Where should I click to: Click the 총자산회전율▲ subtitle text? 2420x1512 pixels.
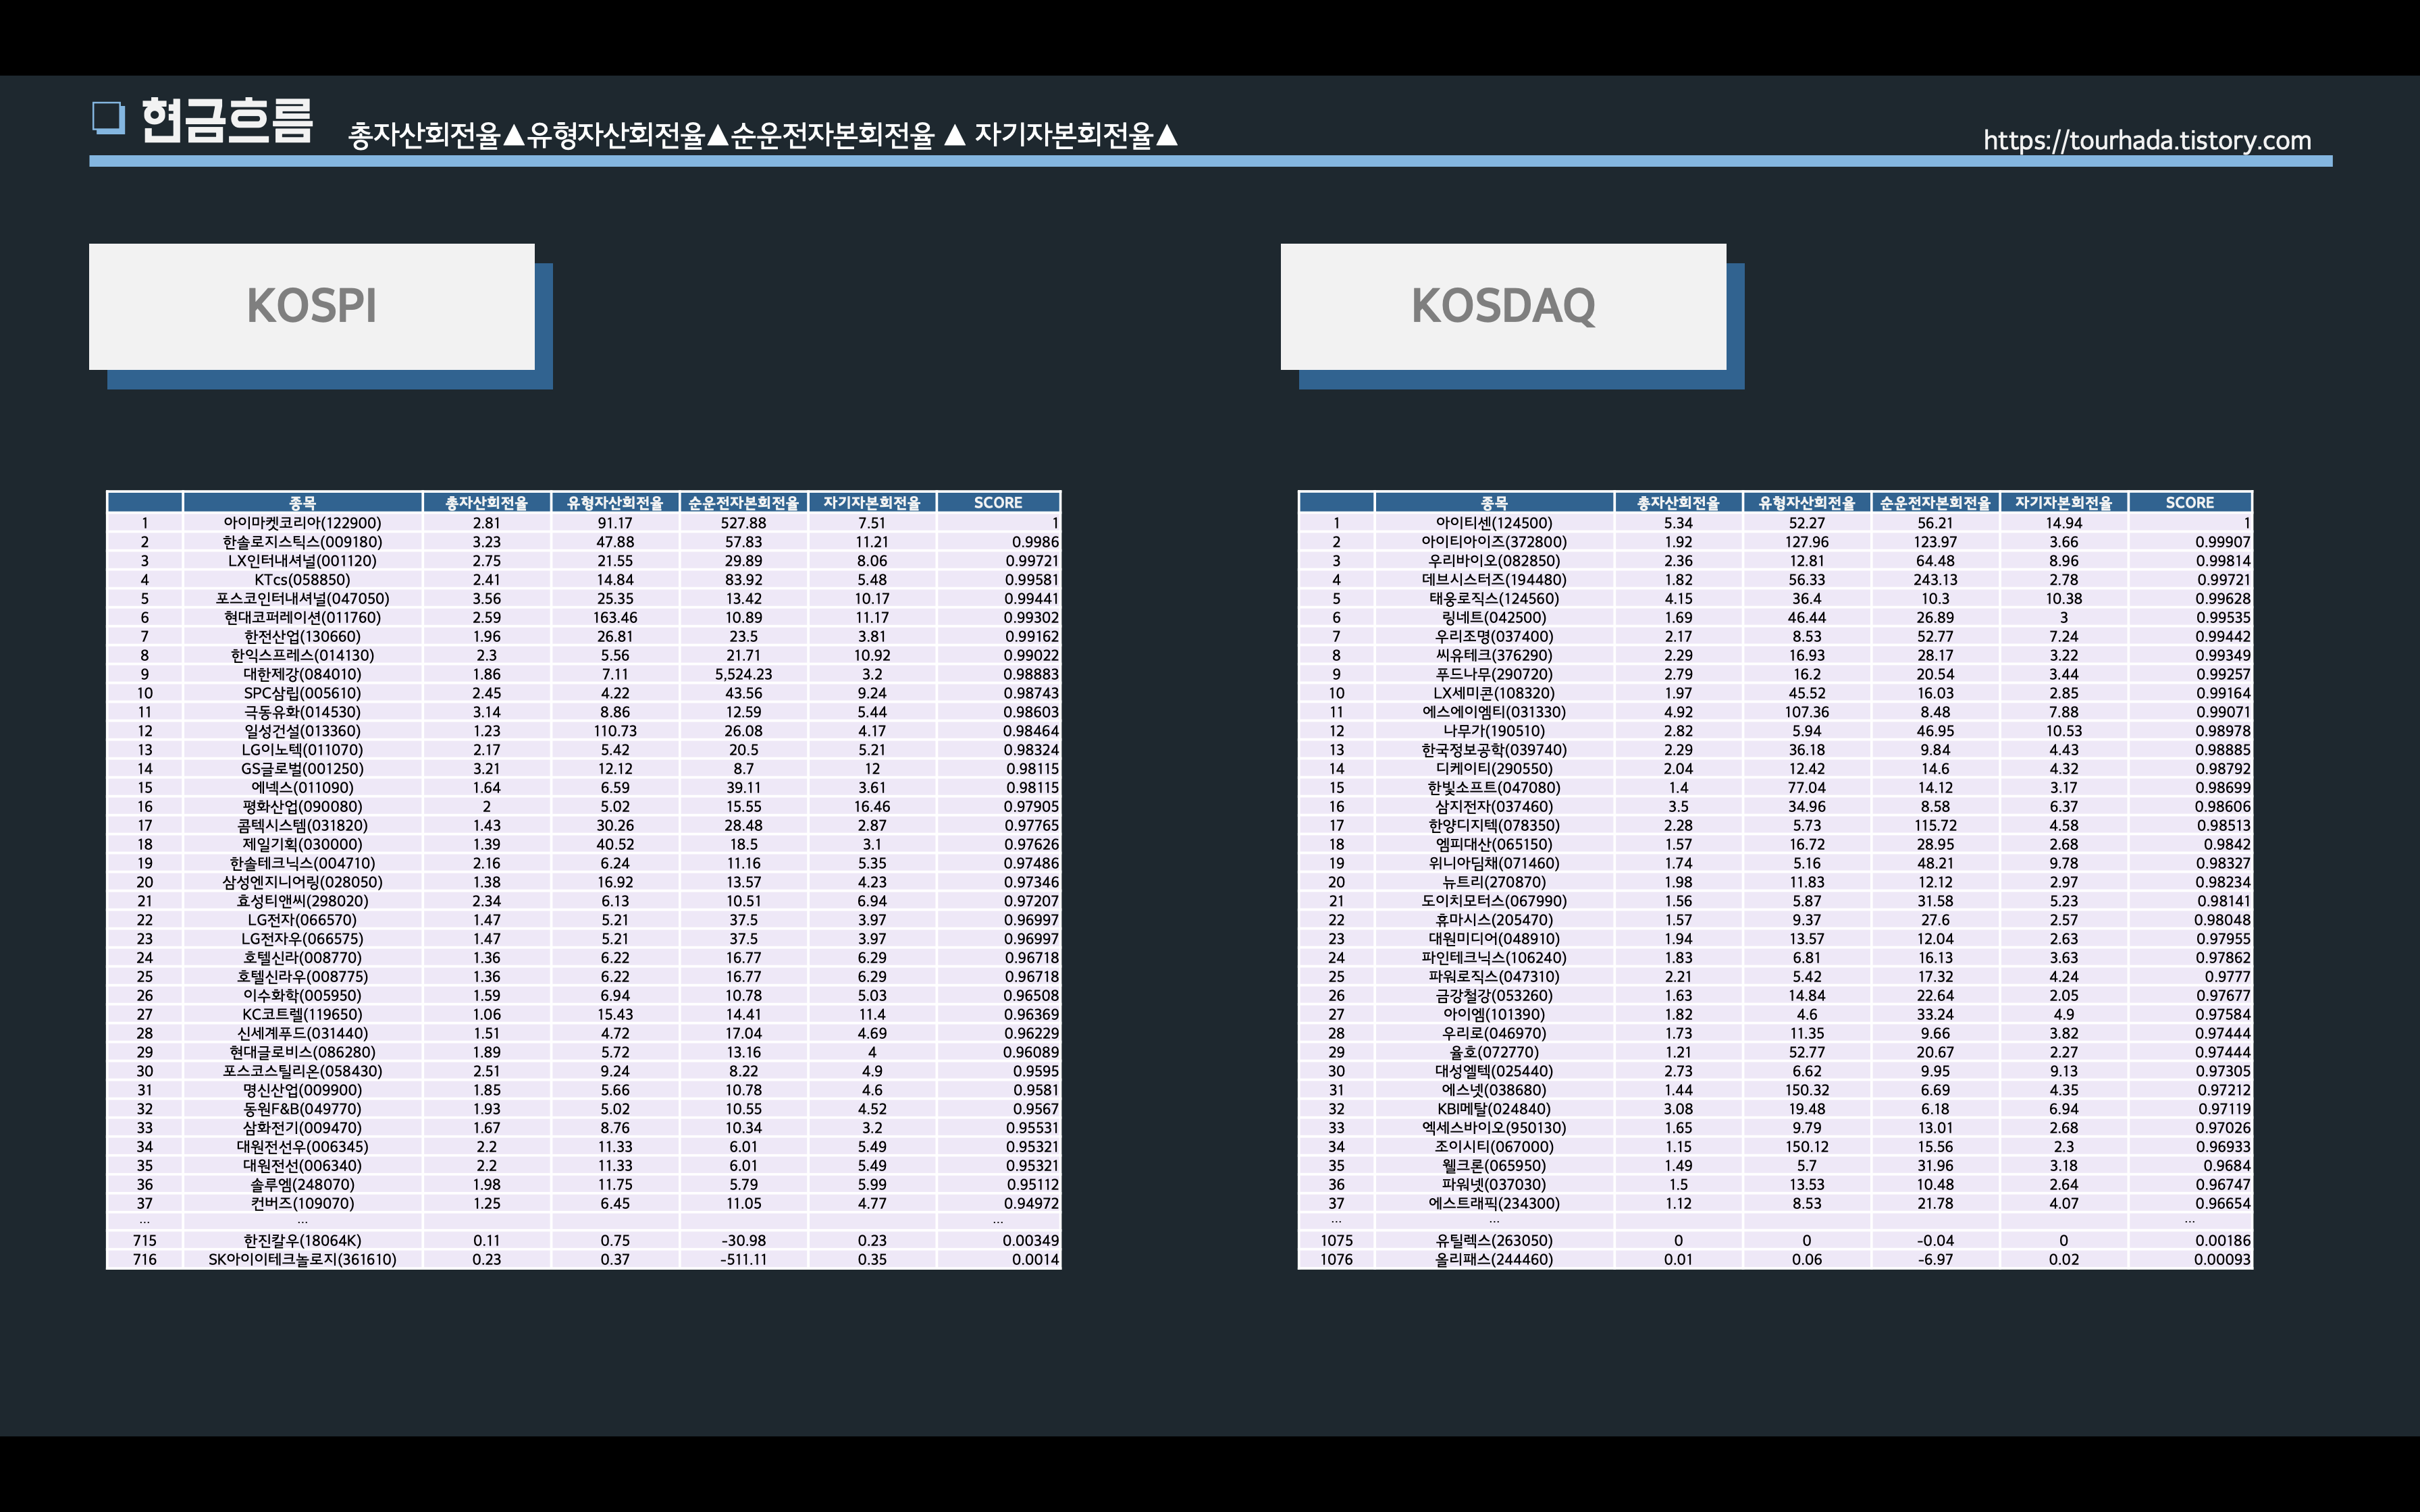click(437, 135)
